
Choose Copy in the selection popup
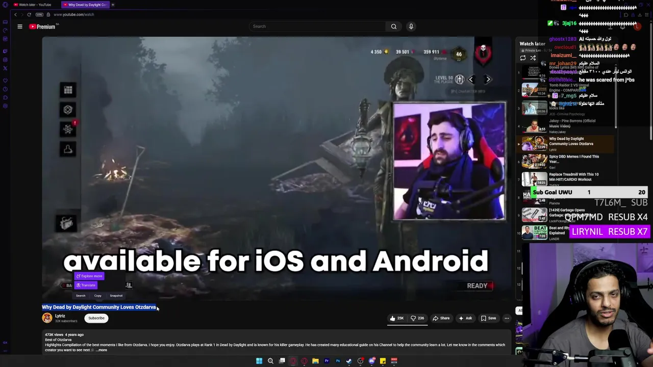(98, 296)
